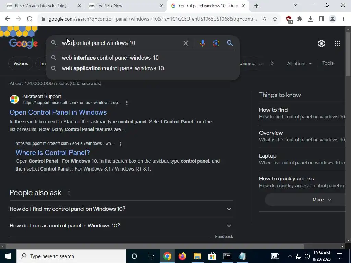The image size is (351, 263).
Task: Click inside the Google search input
Action: (x=121, y=43)
